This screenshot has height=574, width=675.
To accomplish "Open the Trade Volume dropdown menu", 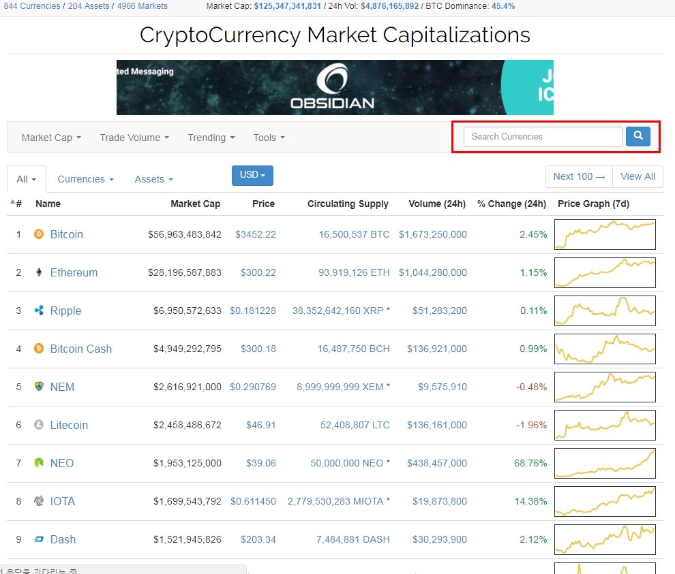I will point(134,138).
